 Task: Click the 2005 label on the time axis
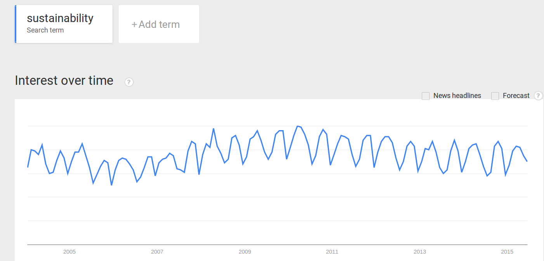[69, 252]
